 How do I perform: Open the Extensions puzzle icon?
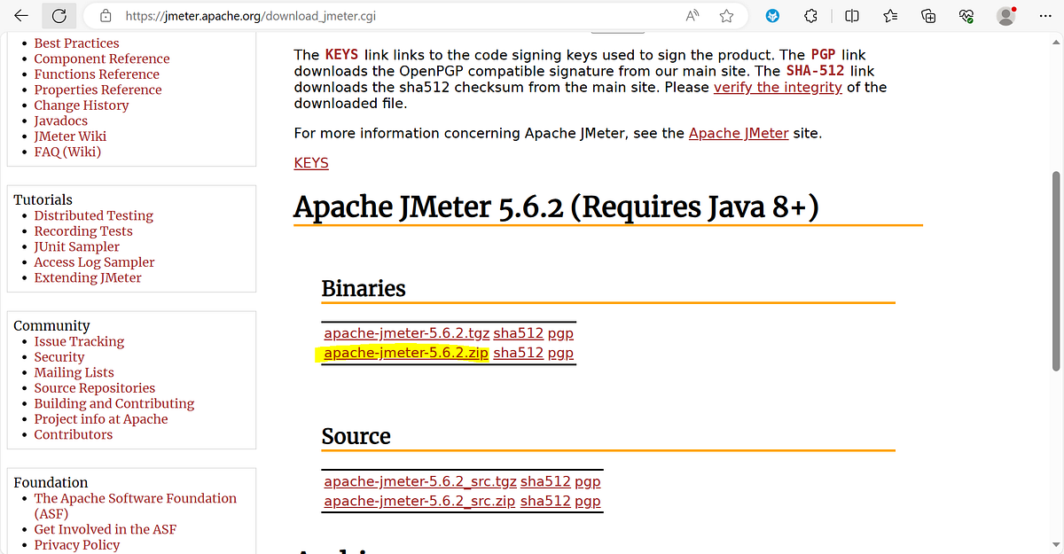click(x=810, y=15)
